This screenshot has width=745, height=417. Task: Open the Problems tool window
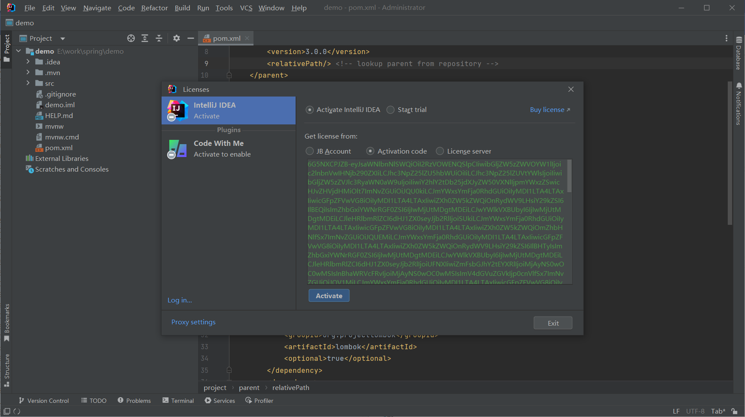(134, 401)
